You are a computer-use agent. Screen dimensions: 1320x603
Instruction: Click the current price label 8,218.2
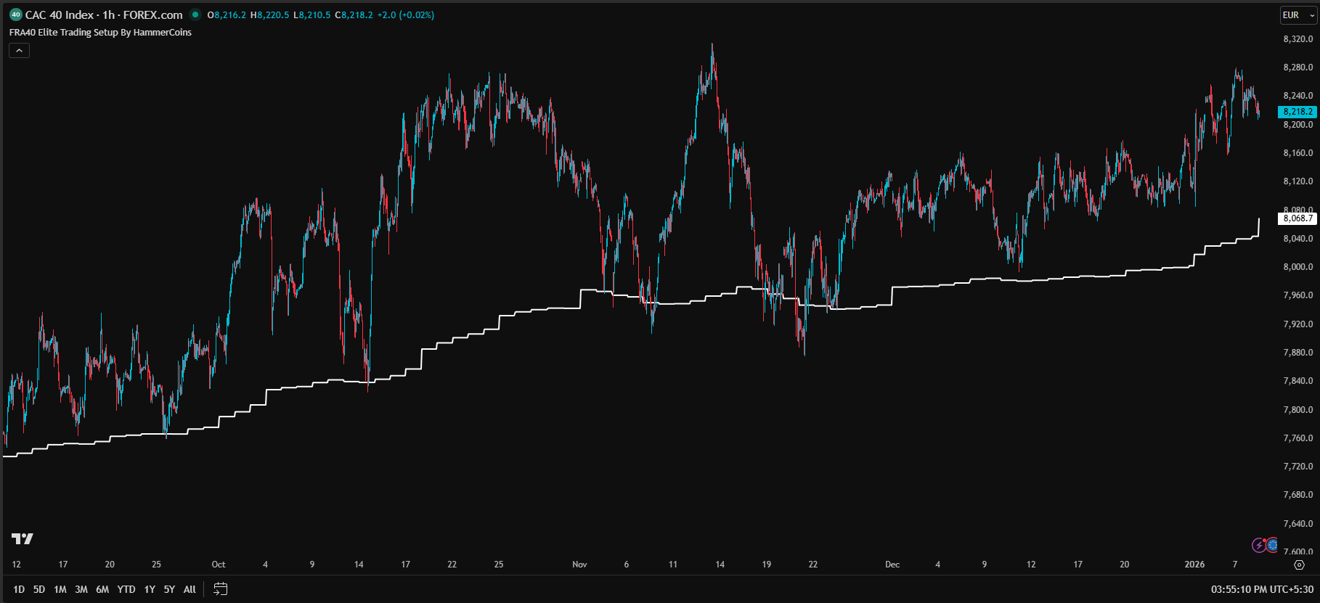click(x=1297, y=112)
